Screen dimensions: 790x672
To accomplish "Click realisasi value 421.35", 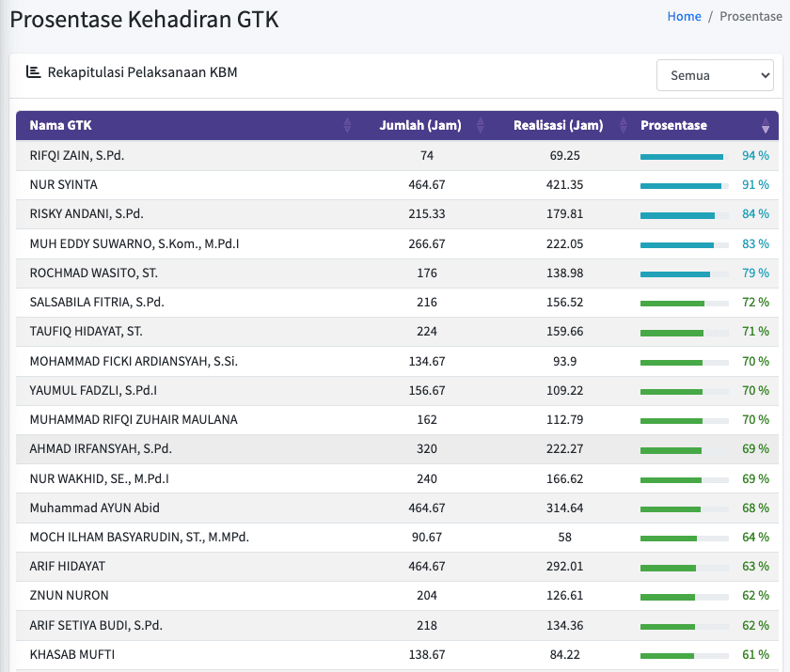I will click(565, 185).
